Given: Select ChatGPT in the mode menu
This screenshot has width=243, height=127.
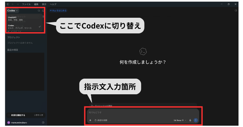Looking at the screenshot, I should click(x=24, y=18).
